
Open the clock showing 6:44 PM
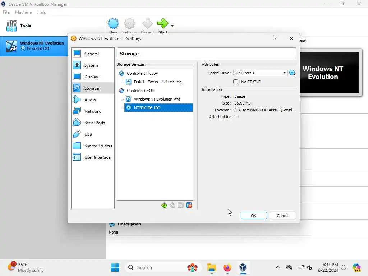pyautogui.click(x=328, y=267)
